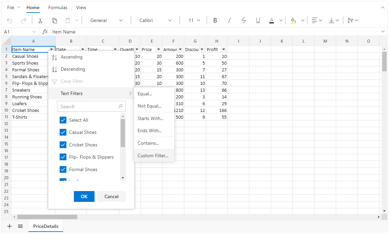The width and height of the screenshot is (389, 234).
Task: Toggle Italic formatting
Action: click(x=229, y=21)
